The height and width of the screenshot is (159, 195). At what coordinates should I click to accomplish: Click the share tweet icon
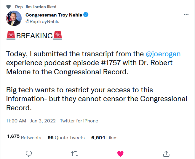coord(166,153)
